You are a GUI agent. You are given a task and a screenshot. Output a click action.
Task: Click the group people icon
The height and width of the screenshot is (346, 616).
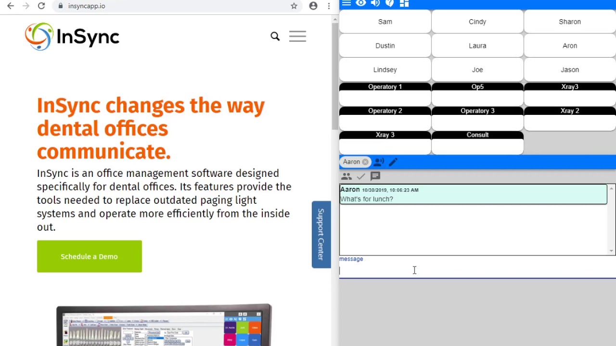click(x=346, y=176)
